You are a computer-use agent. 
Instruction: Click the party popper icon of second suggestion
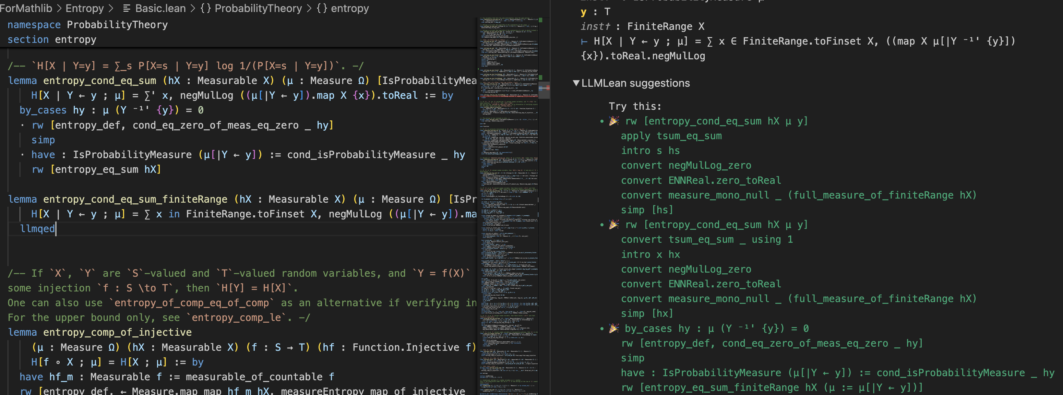click(614, 225)
